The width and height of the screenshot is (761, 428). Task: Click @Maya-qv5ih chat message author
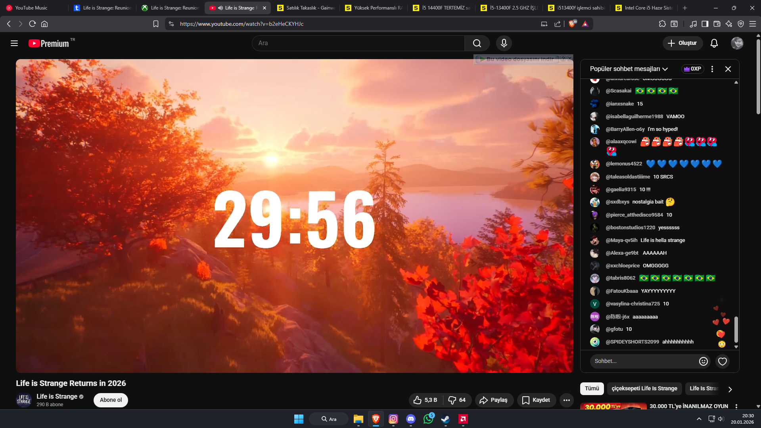[x=621, y=240]
